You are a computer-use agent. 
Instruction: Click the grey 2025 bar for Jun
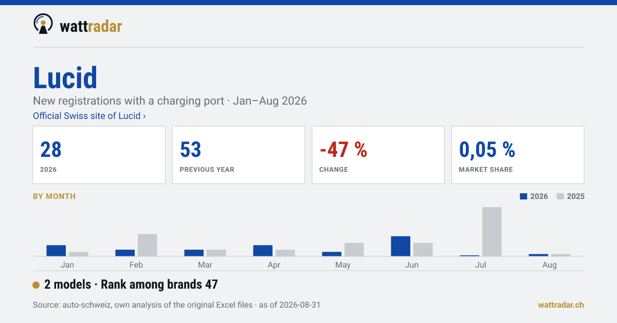[x=423, y=250]
